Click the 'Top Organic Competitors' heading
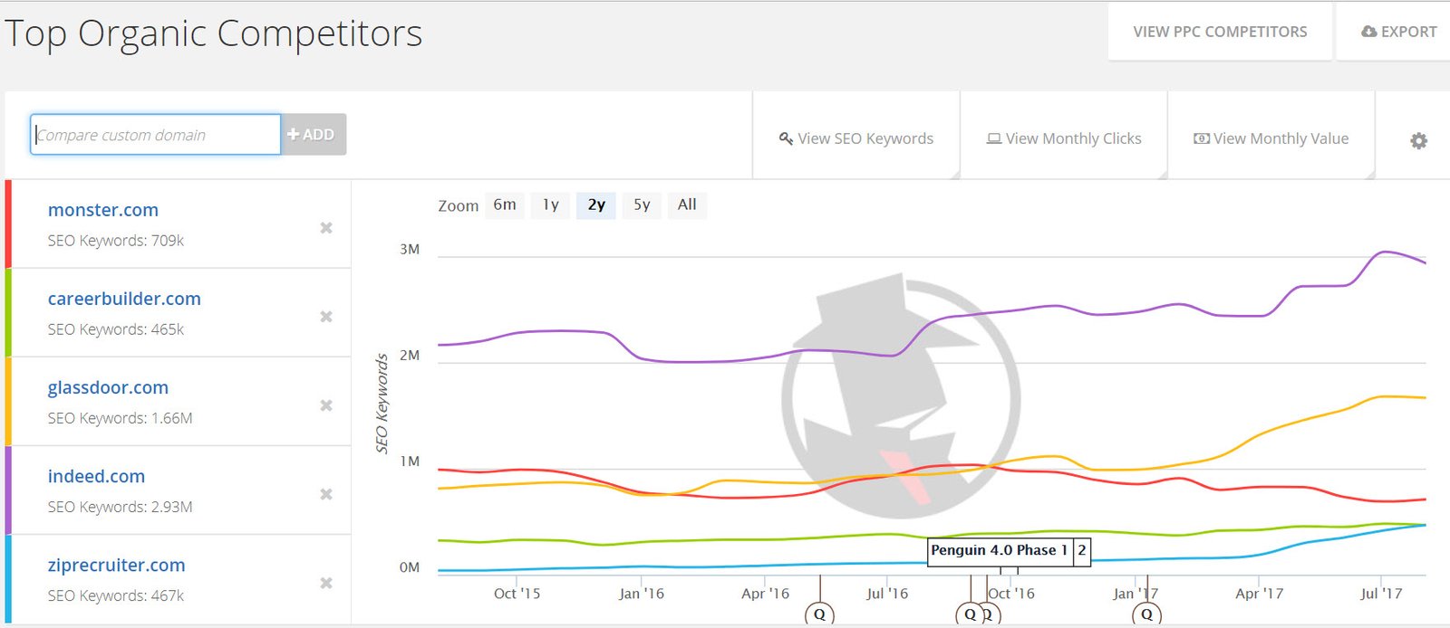The width and height of the screenshot is (1450, 628). pos(214,34)
